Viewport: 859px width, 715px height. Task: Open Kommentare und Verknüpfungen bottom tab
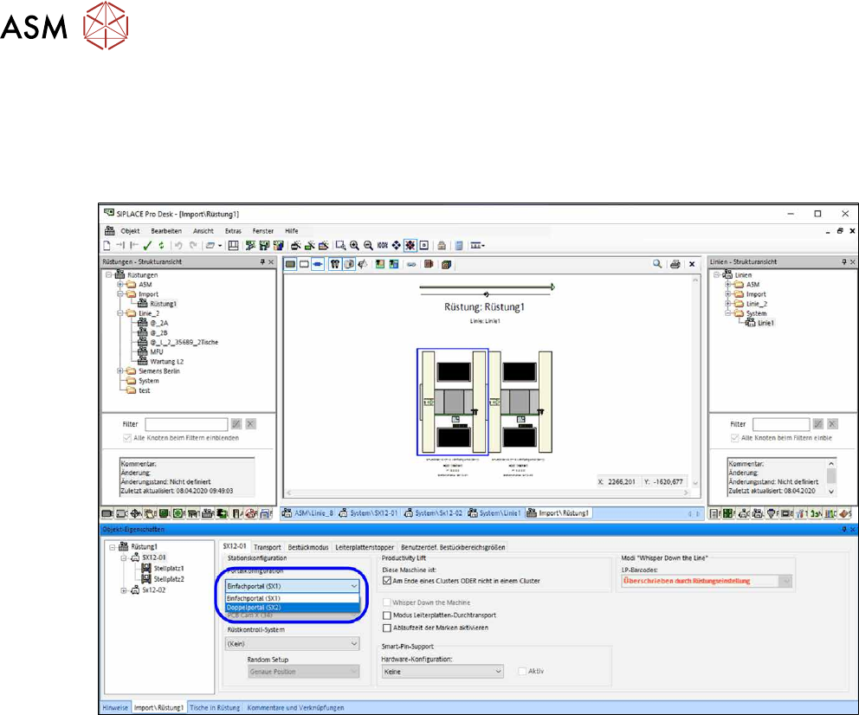[296, 708]
